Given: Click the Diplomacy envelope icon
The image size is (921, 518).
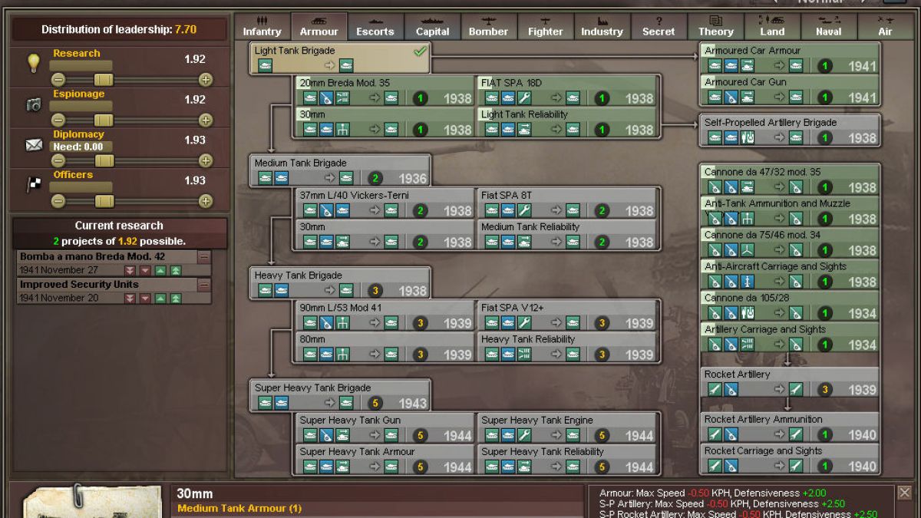Looking at the screenshot, I should tap(33, 144).
